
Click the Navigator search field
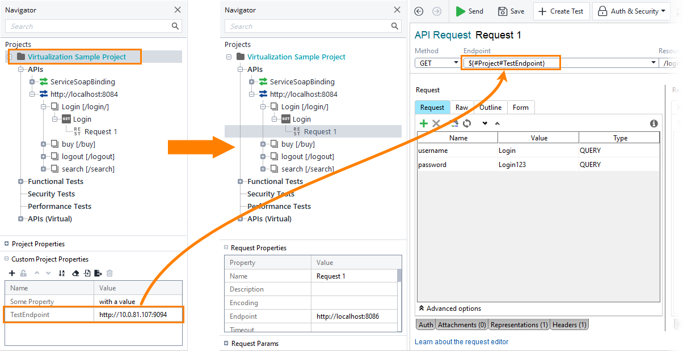(x=85, y=26)
